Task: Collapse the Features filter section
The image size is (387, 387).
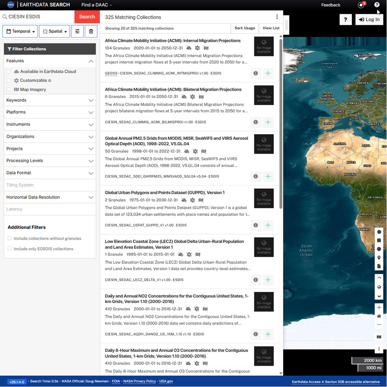Action: point(50,61)
